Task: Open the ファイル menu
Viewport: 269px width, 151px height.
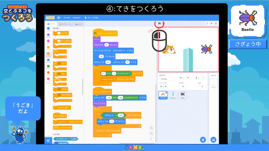Action: (x=67, y=18)
